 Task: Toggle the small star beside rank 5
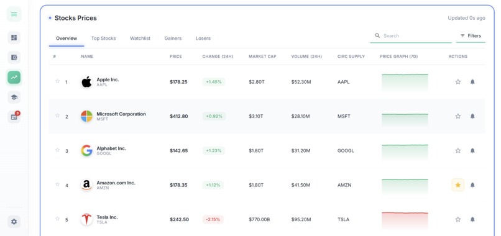tap(58, 219)
